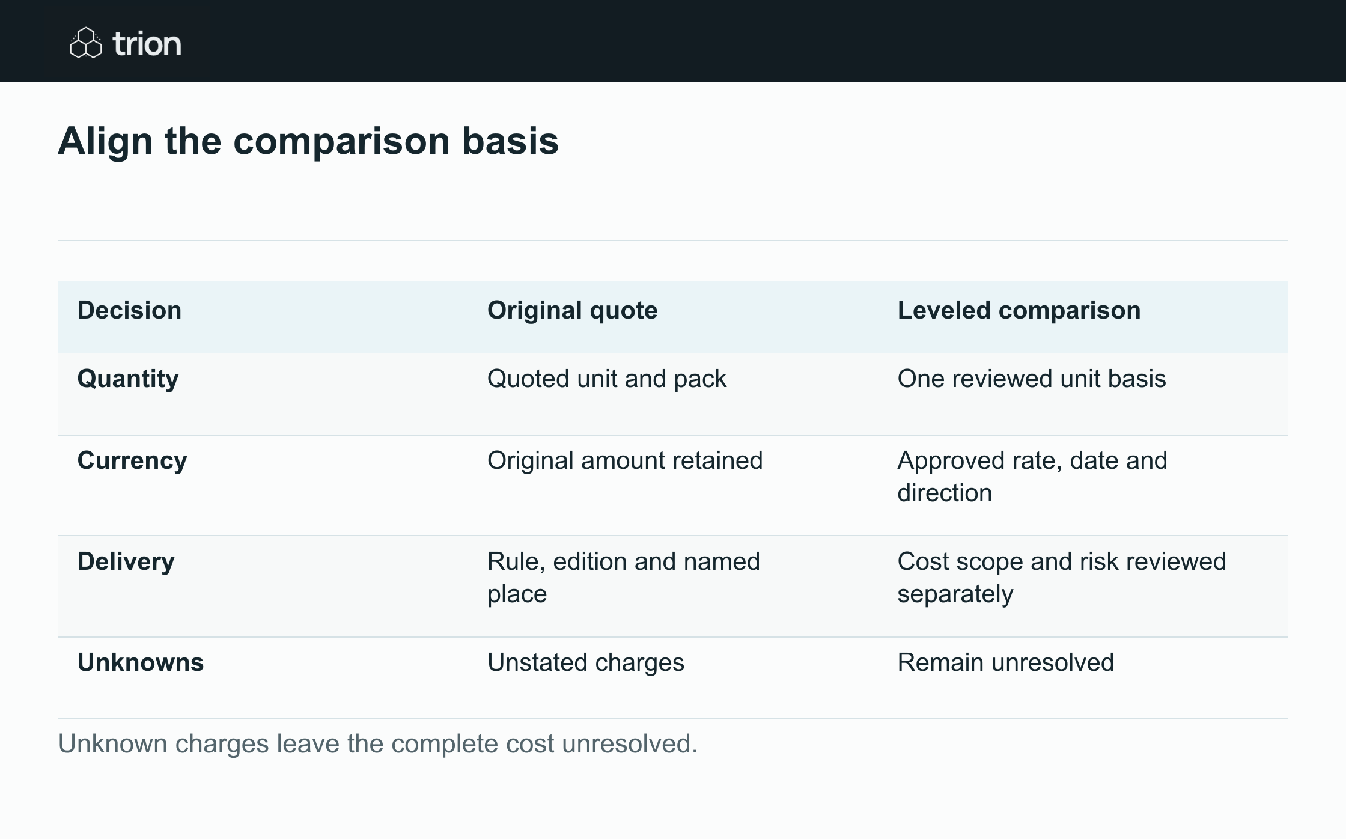The width and height of the screenshot is (1346, 839).
Task: Click the cell Rule, edition and named place
Action: (624, 578)
